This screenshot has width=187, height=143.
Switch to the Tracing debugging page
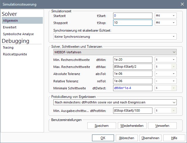(8, 47)
